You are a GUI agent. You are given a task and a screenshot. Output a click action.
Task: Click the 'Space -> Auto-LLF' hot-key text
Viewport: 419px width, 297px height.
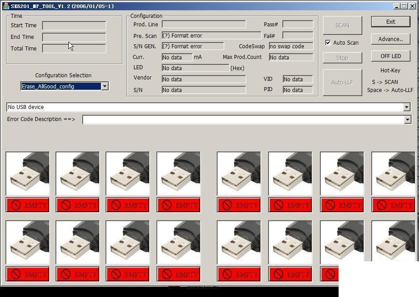(x=390, y=90)
